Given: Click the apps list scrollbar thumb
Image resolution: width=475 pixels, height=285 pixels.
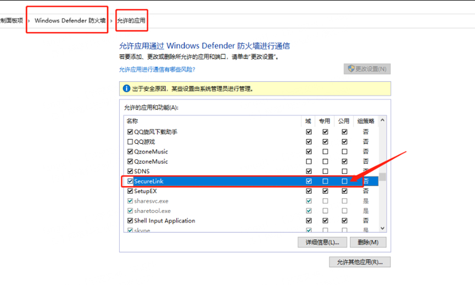Looking at the screenshot, I should [x=383, y=177].
